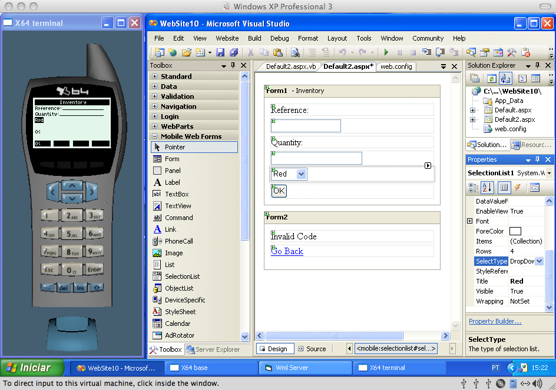Open Wml Server from the taskbar
Viewport: 556px width, 390px height.
click(x=306, y=368)
